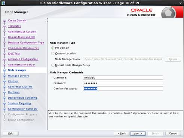The height and width of the screenshot is (138, 184).
Task: Click the Browse button
Action: point(173,59)
